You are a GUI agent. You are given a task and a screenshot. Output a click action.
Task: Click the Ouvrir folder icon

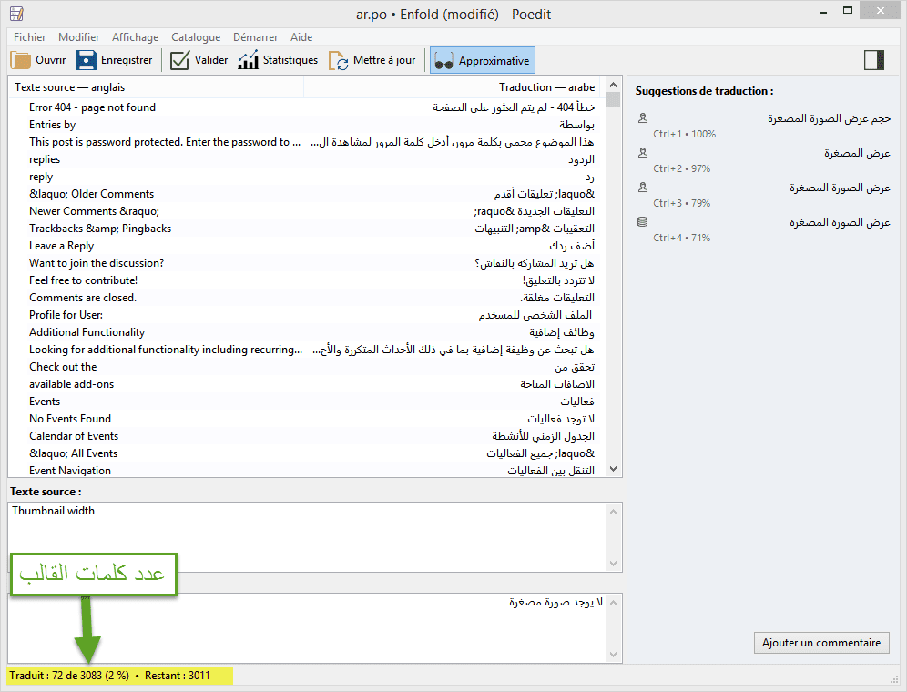point(21,61)
